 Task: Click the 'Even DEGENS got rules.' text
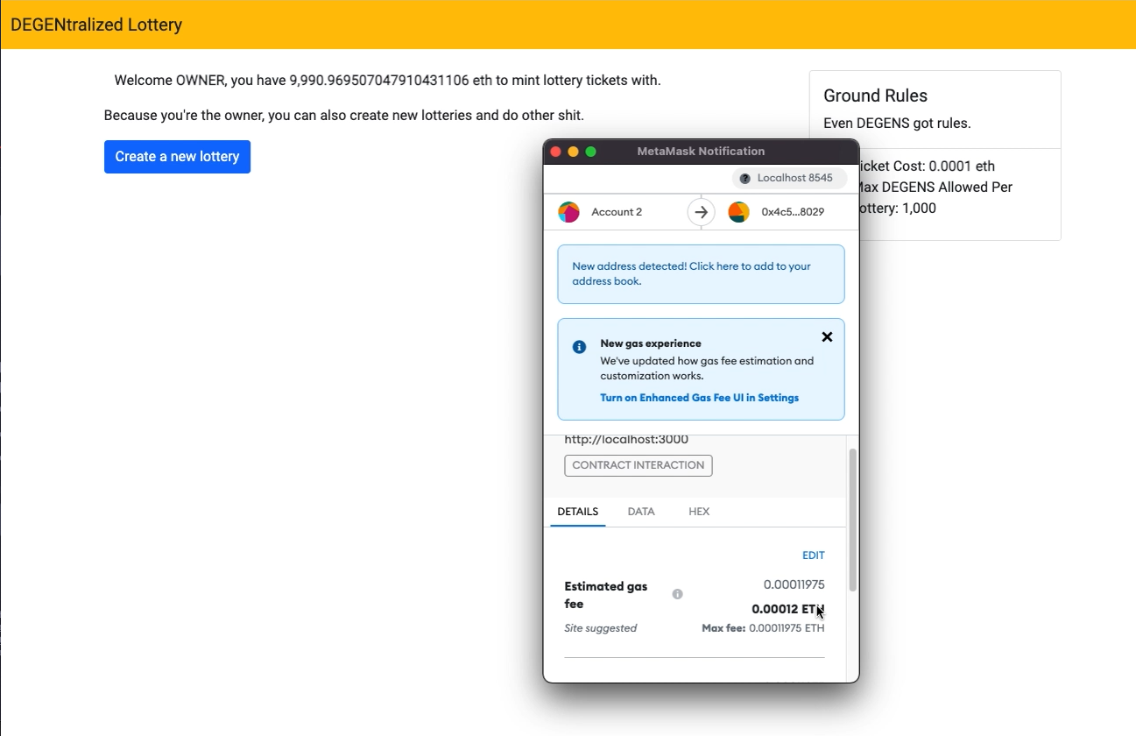point(897,124)
